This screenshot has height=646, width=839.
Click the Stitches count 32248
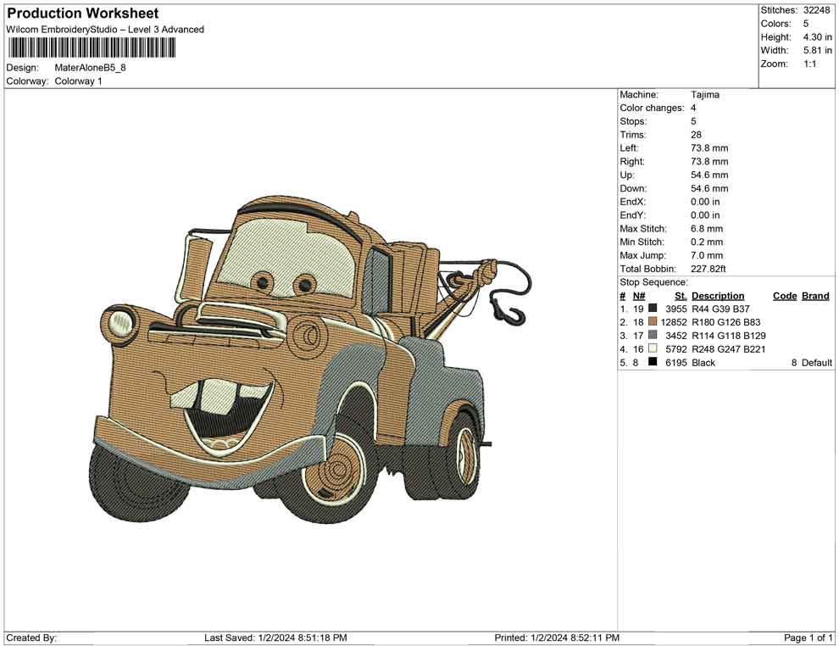click(817, 10)
